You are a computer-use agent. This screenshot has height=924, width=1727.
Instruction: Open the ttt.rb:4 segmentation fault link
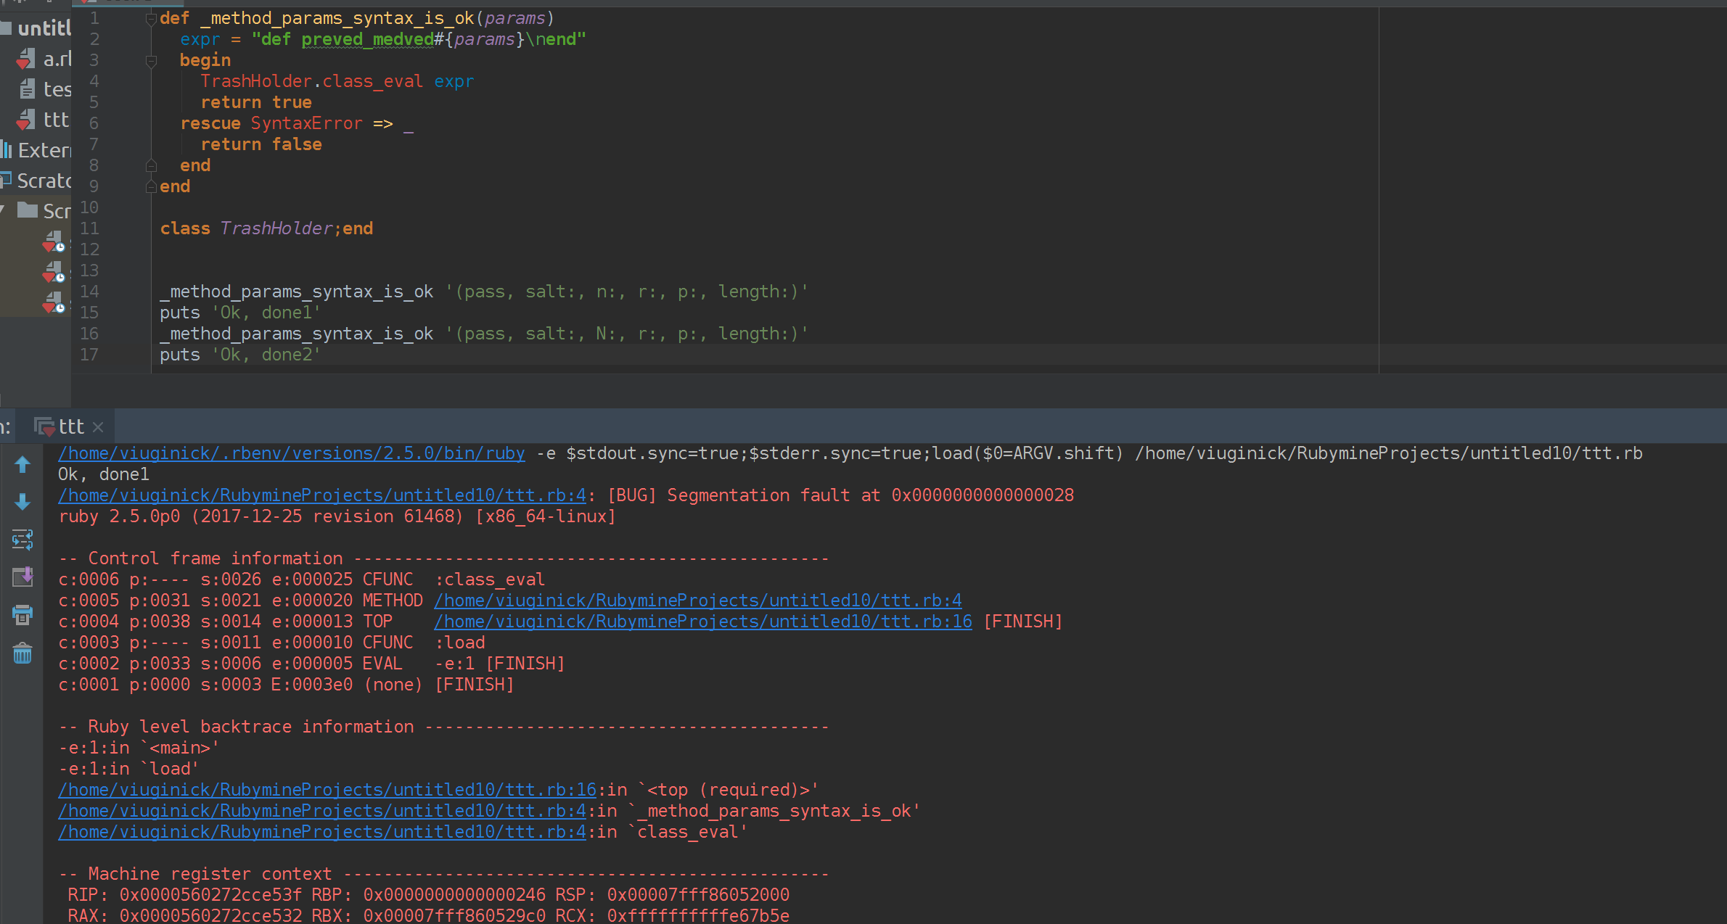(x=321, y=495)
